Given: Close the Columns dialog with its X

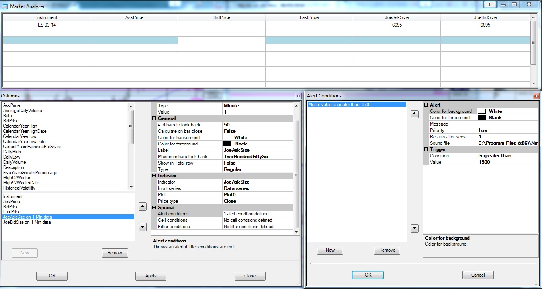Looking at the screenshot, I should point(298,96).
